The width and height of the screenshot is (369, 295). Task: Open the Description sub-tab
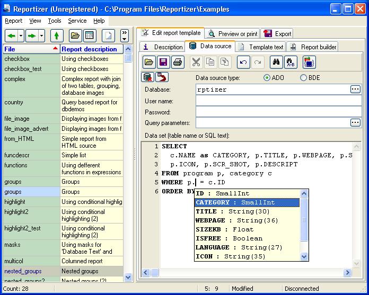click(x=162, y=47)
